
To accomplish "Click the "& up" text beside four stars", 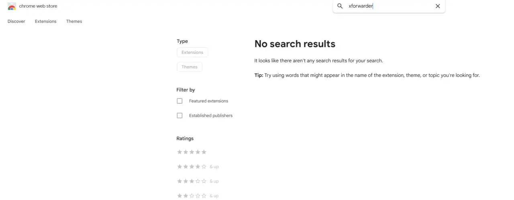I will tap(214, 167).
